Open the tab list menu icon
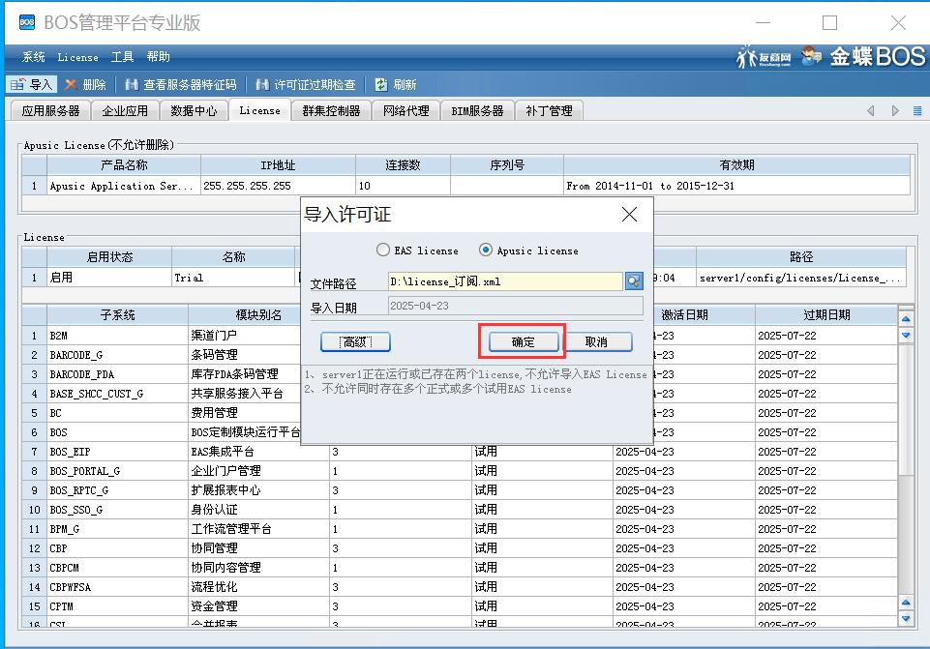Screen dimensions: 930x649 917,111
